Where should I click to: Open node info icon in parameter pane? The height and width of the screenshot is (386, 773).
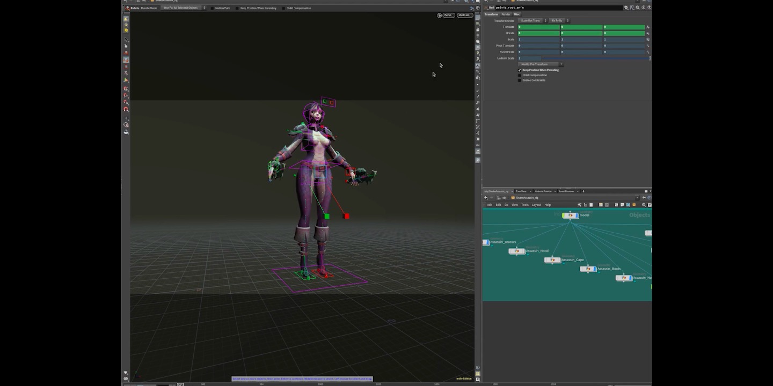(643, 8)
